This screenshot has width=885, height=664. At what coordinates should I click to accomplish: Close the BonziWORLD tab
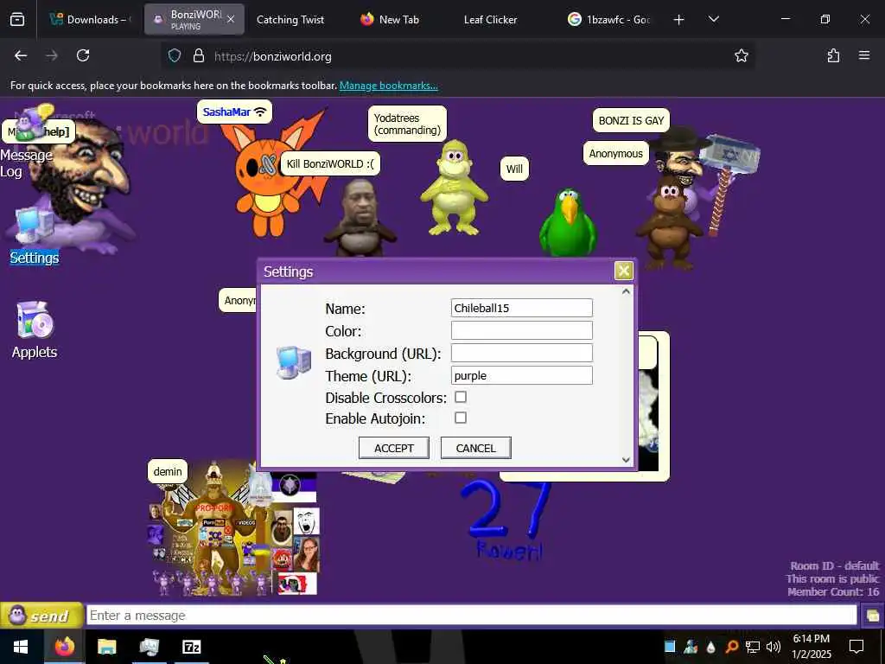pos(230,19)
